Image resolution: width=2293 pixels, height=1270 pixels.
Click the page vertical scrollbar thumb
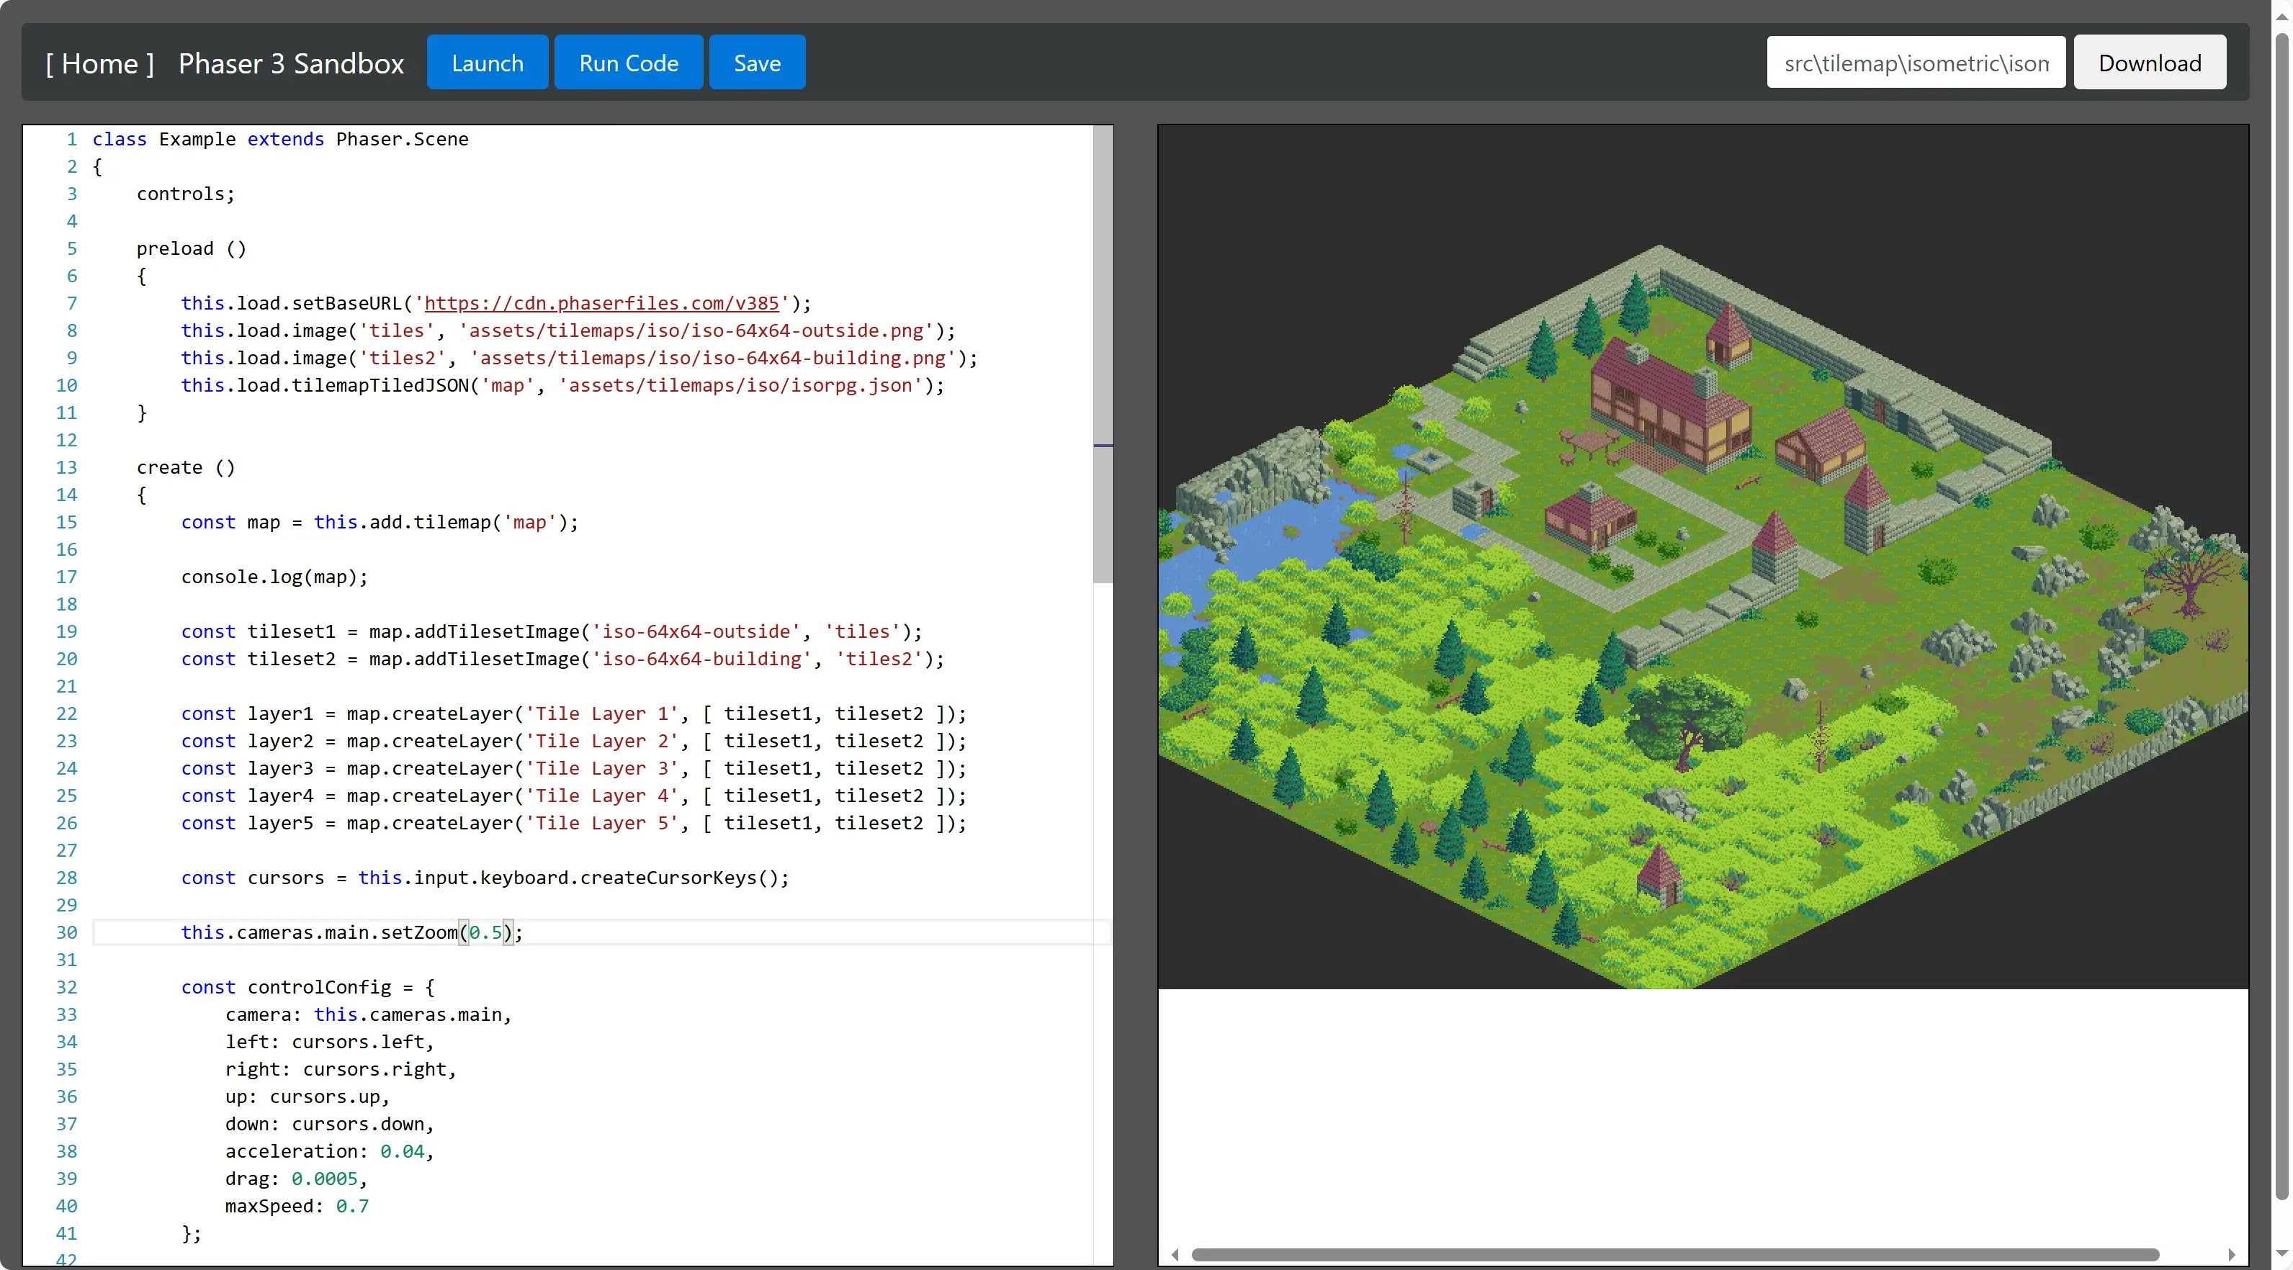(2281, 614)
